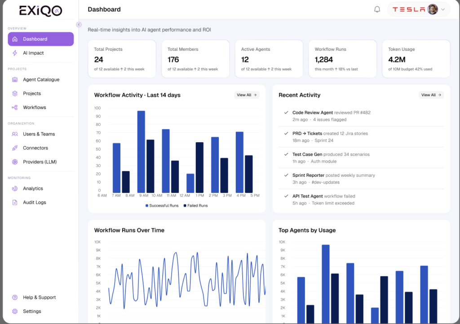Open the Tesla account dropdown chevron

coord(443,9)
